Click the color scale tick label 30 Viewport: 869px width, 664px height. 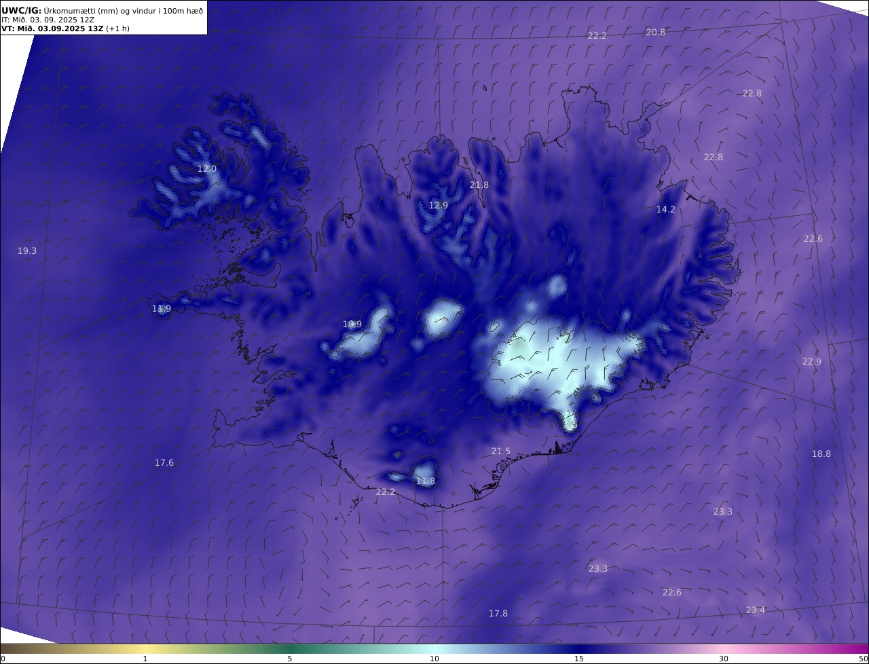pos(724,659)
